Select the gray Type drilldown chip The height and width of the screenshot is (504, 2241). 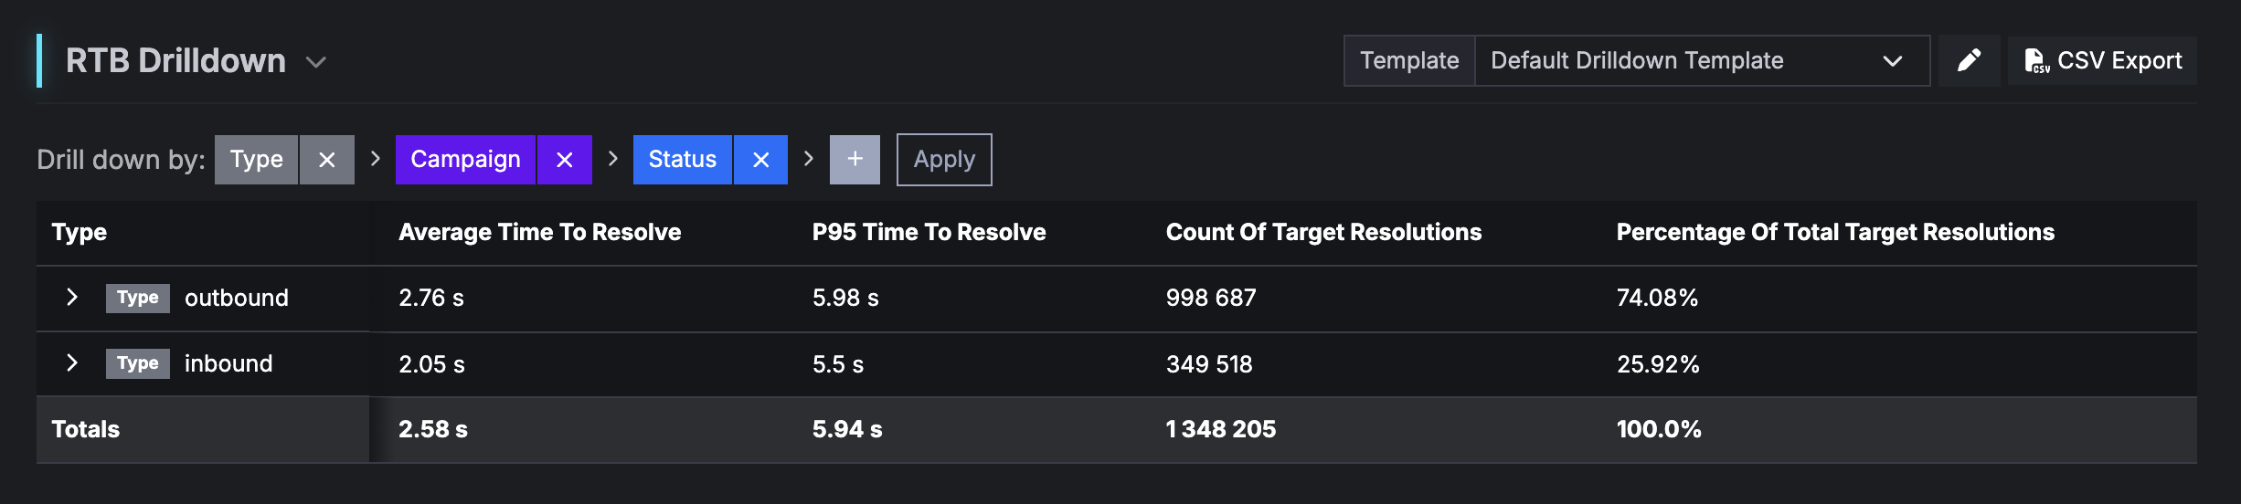click(256, 160)
